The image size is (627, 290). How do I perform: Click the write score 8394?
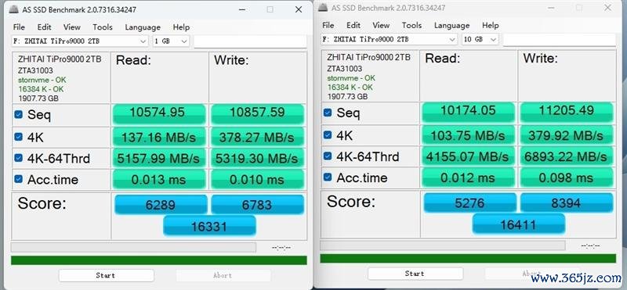point(567,202)
